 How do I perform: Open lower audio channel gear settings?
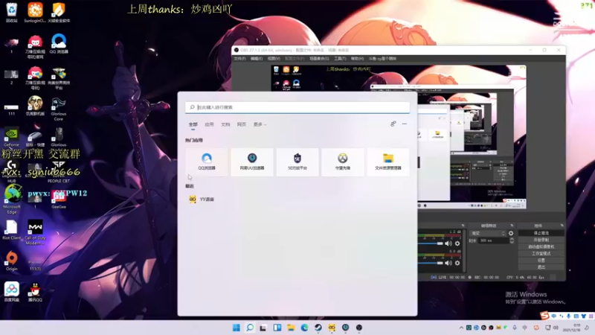click(x=457, y=263)
